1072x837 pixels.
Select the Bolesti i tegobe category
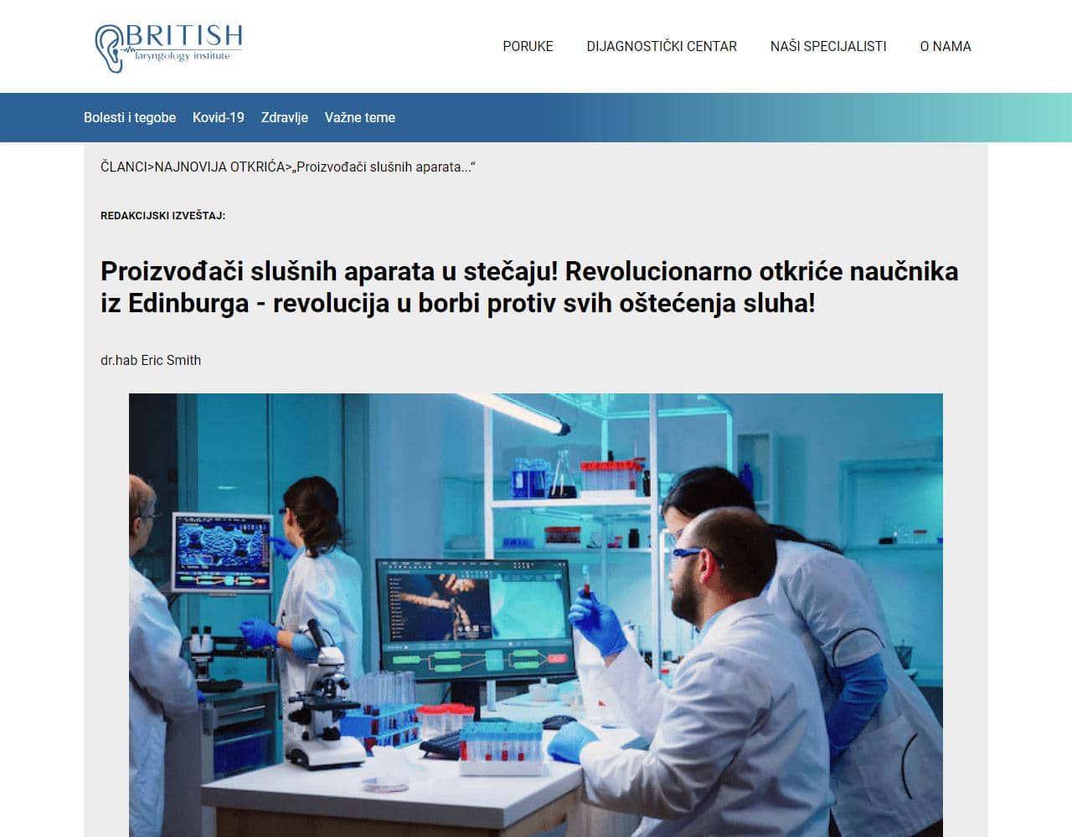(x=129, y=118)
